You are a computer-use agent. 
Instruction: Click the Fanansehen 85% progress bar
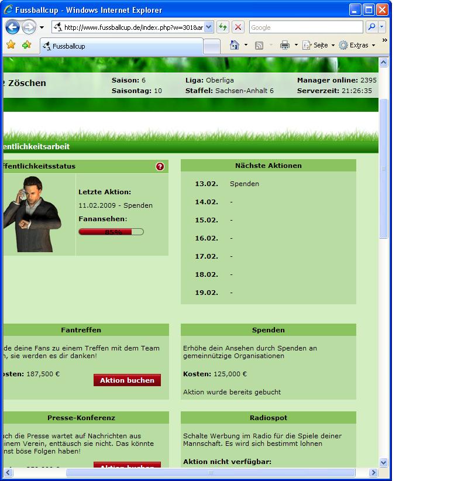coord(111,232)
